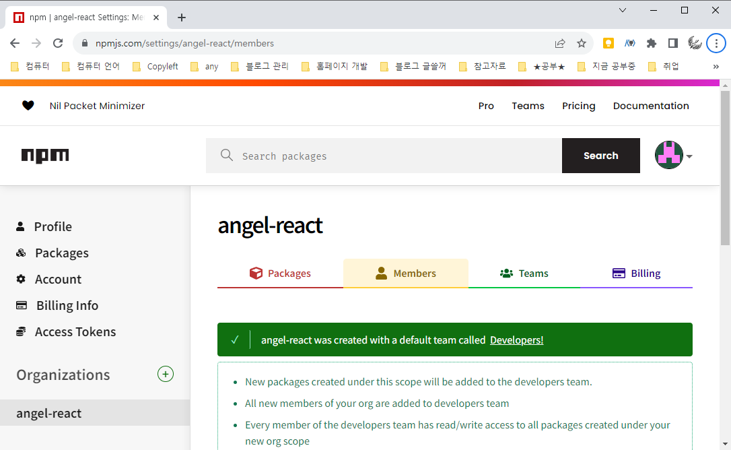Switch to the Members tab
This screenshot has height=450, width=731.
point(406,274)
